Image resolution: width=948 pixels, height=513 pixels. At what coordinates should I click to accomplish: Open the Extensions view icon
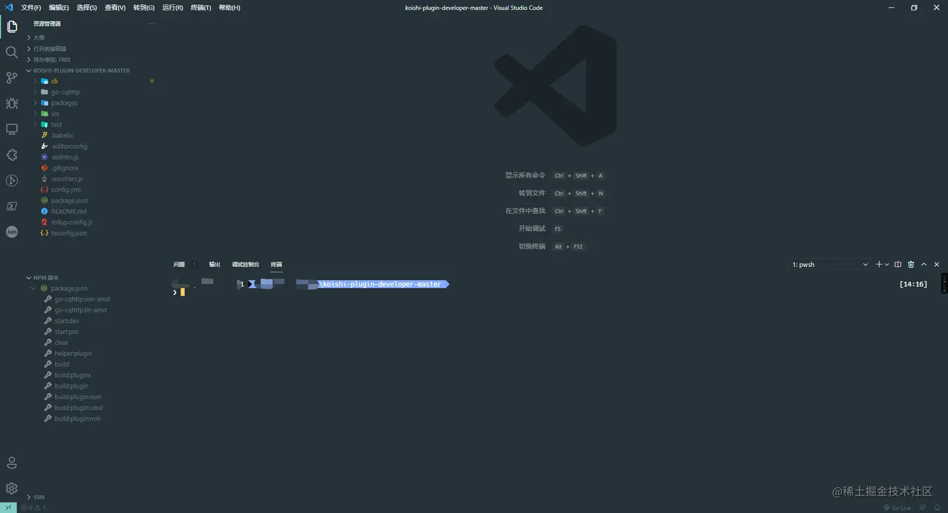pos(12,155)
